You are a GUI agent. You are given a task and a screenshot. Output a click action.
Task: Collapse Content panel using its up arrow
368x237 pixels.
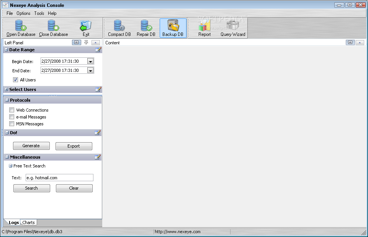click(x=360, y=42)
